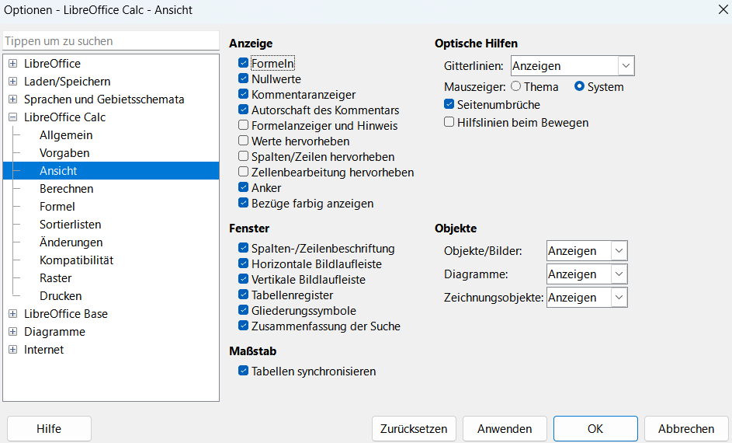Toggle Spalten-/Zeilenbeschriftung checkbox
Image resolution: width=732 pixels, height=443 pixels.
tap(243, 248)
